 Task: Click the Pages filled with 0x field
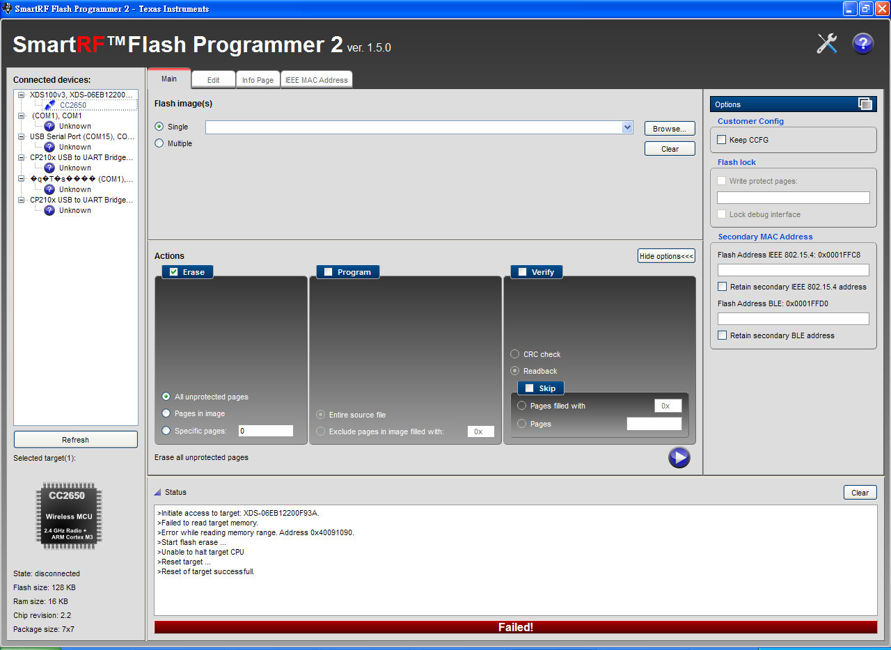tap(668, 406)
